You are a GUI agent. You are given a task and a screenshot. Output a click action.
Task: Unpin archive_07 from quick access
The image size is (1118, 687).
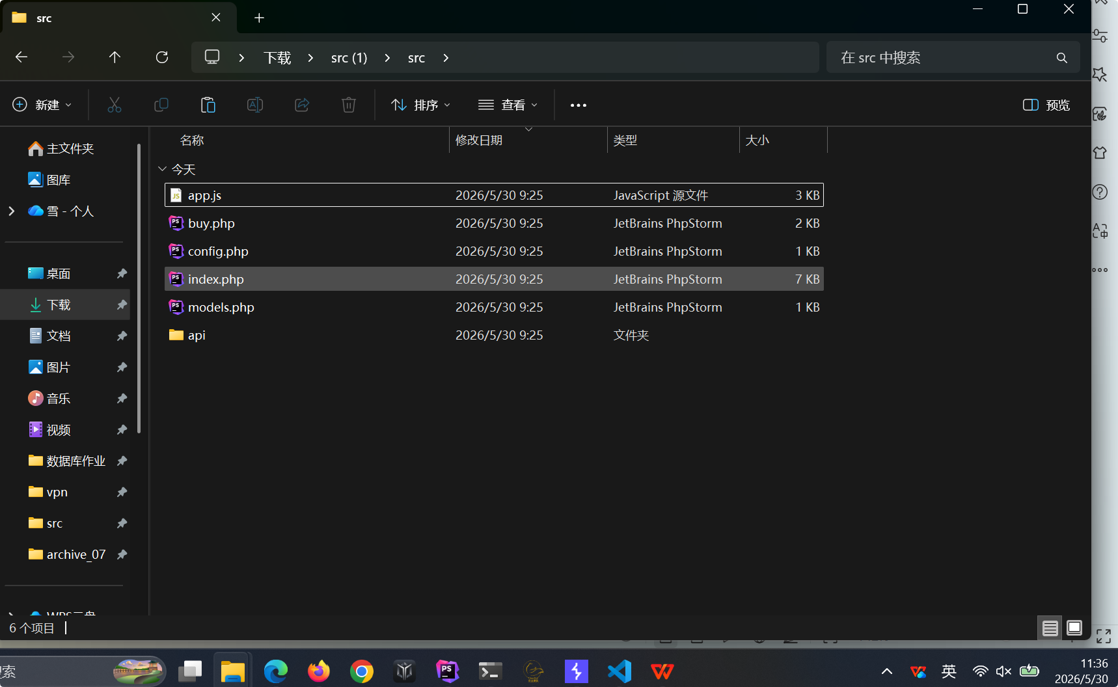[x=122, y=555]
